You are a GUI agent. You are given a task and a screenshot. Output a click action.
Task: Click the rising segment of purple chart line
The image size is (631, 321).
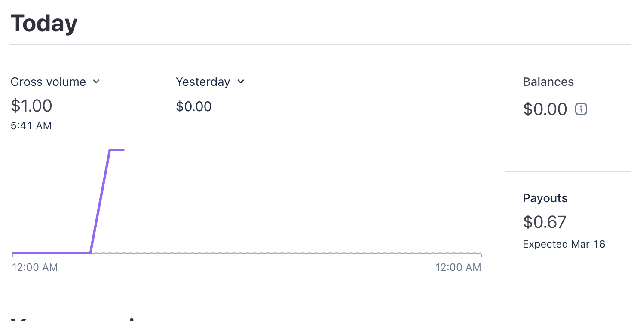coord(100,202)
